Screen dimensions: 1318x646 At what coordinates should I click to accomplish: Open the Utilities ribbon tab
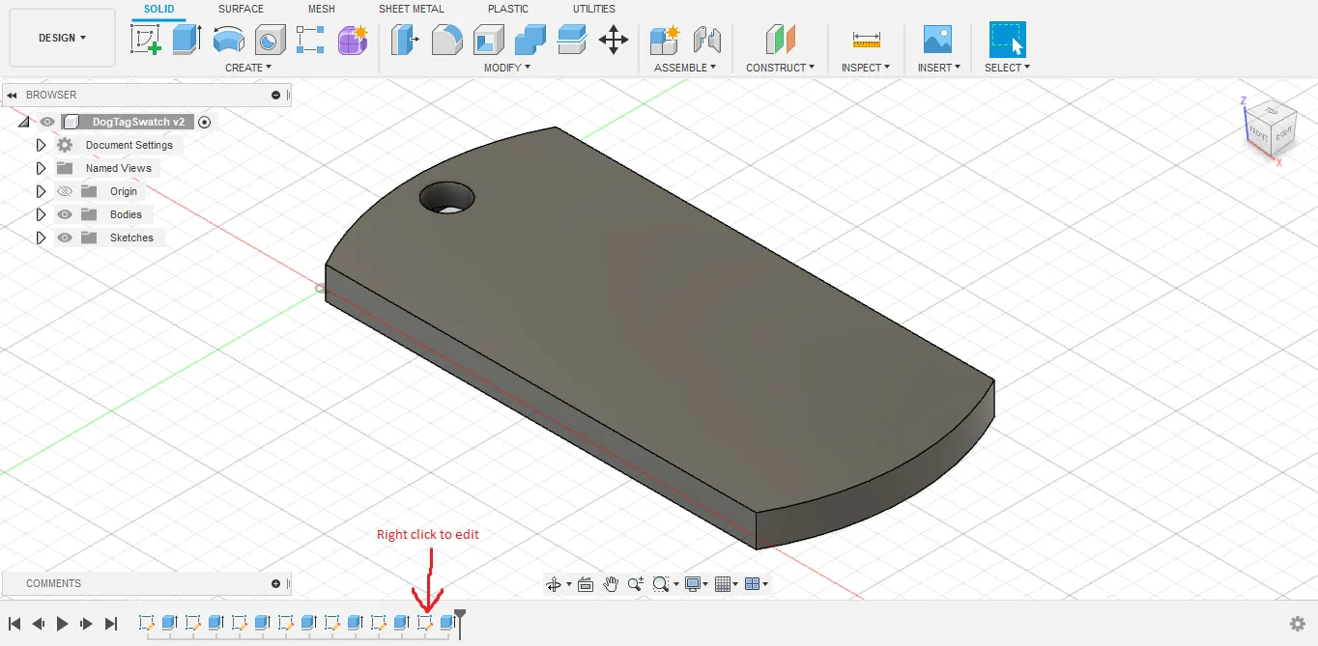tap(593, 9)
